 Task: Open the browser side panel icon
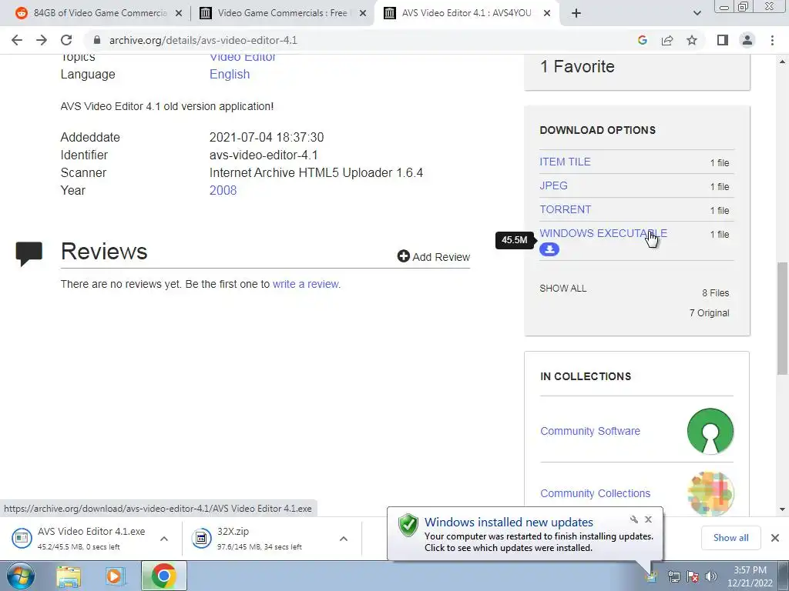[723, 40]
